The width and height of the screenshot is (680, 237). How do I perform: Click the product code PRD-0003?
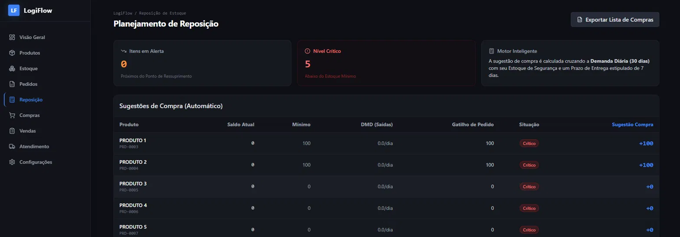click(x=129, y=147)
